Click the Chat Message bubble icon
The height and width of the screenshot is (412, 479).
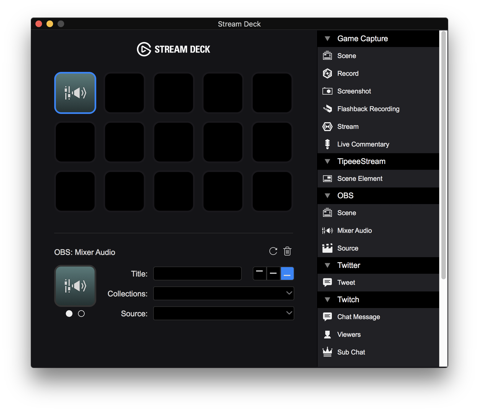[x=327, y=317]
